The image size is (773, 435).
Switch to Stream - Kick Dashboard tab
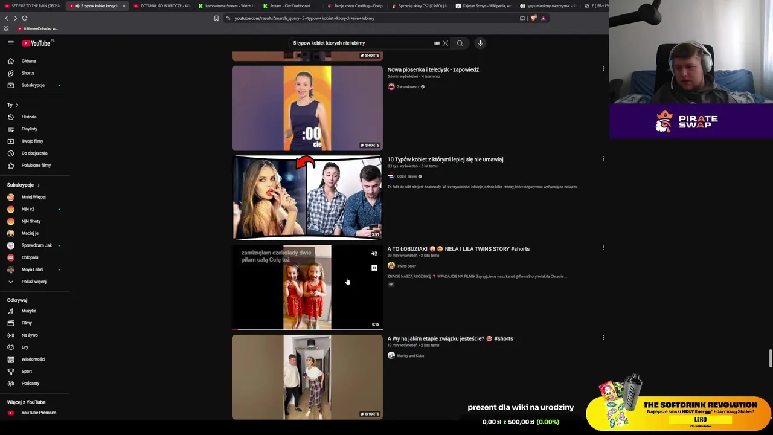[x=289, y=6]
